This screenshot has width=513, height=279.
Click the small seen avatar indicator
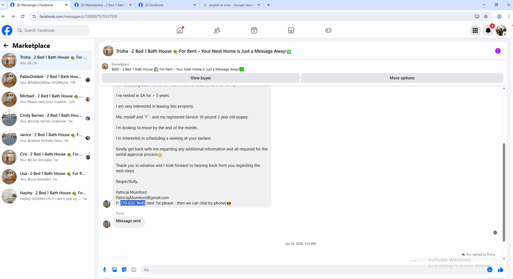pos(495,232)
